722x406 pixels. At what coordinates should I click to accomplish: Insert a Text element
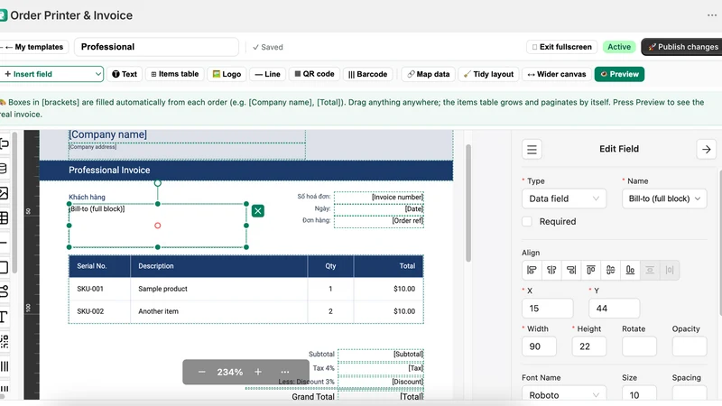coord(125,74)
